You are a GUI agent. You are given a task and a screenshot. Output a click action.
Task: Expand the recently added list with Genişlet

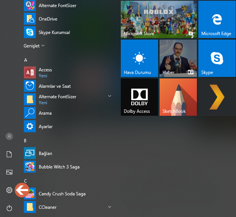point(34,46)
